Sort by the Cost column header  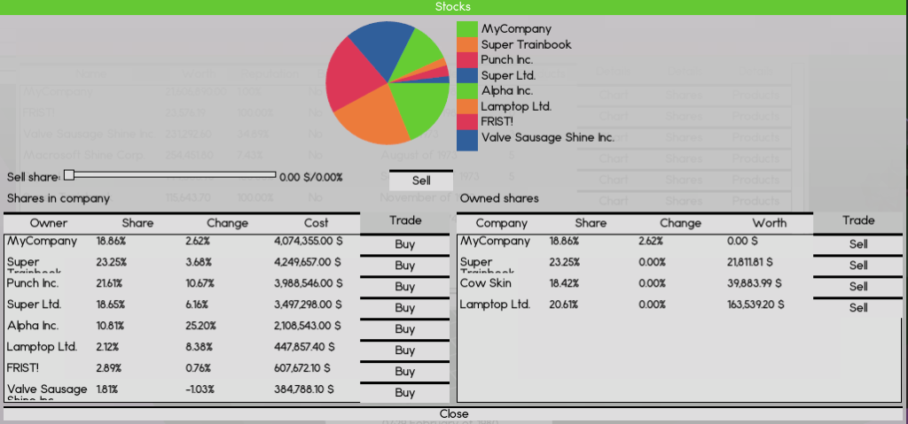[x=317, y=223]
